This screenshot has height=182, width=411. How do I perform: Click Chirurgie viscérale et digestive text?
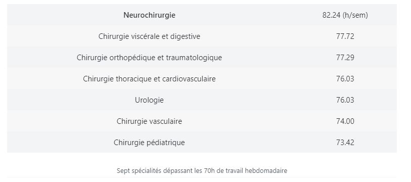[x=149, y=36]
